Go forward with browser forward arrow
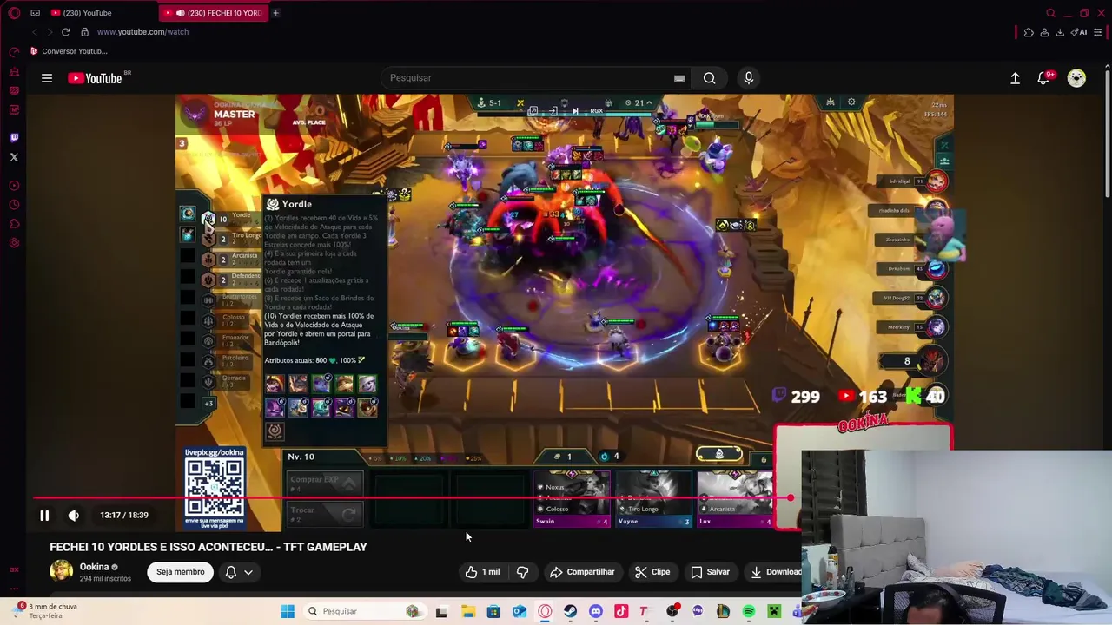Viewport: 1112px width, 625px height. (x=49, y=32)
